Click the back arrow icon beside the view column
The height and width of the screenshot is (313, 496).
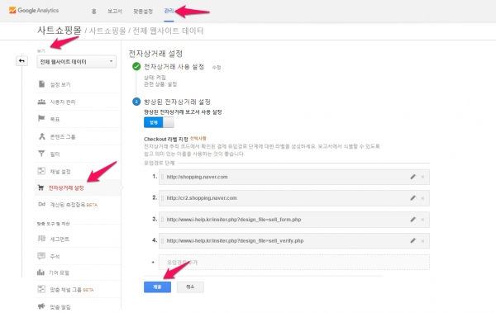click(21, 61)
